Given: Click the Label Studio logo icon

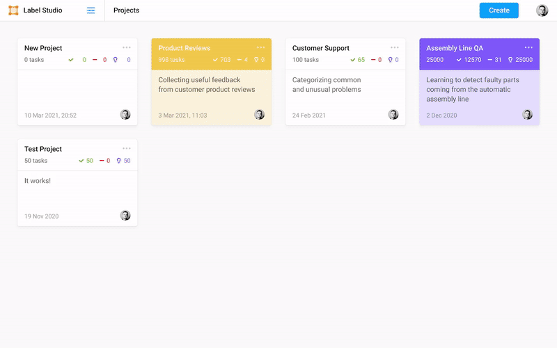Looking at the screenshot, I should tap(13, 10).
